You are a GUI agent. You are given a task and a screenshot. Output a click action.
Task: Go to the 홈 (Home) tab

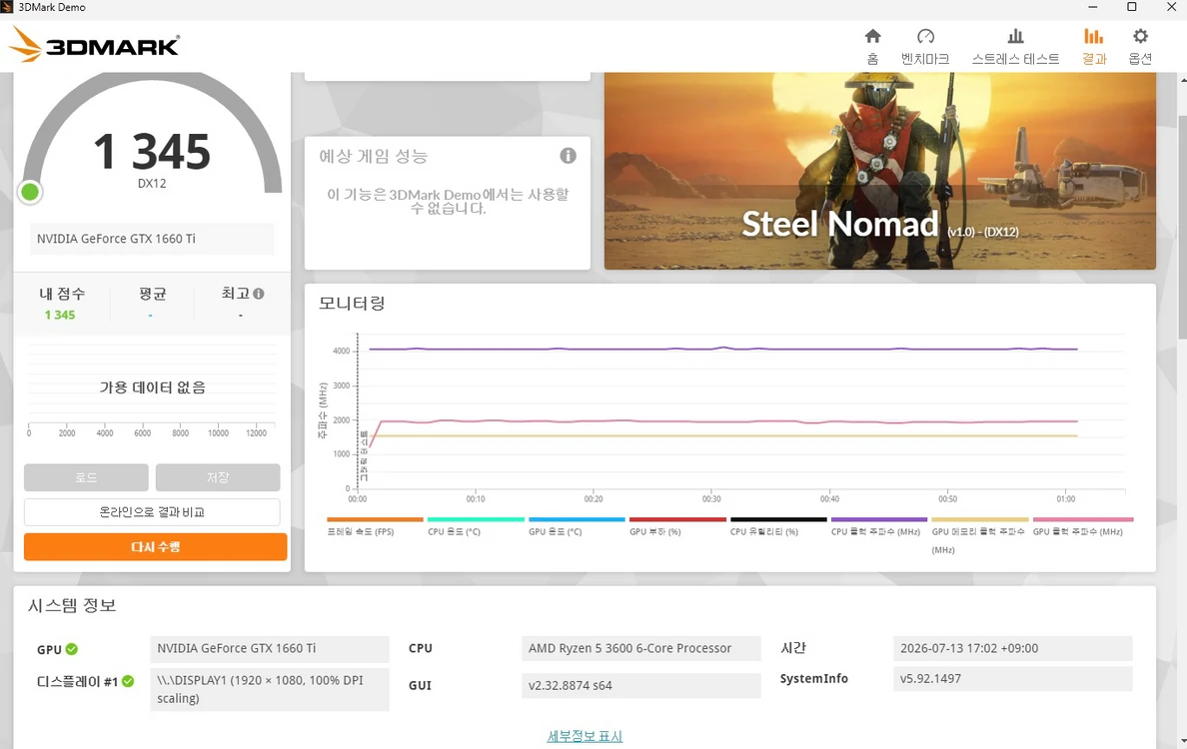pos(873,46)
